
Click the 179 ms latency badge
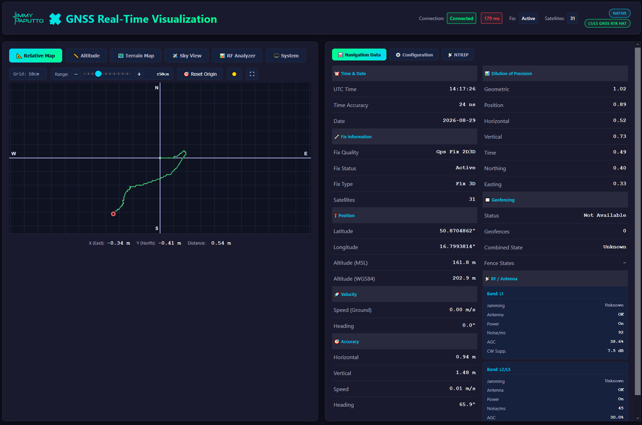point(492,18)
